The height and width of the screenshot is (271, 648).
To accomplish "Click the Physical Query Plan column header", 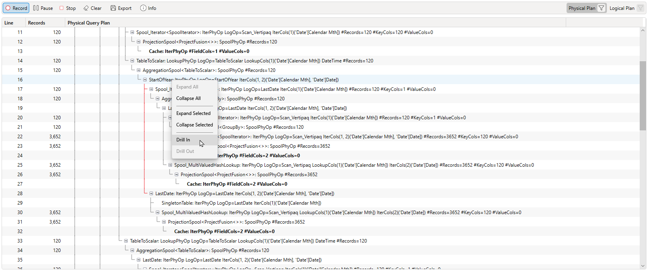I will tap(89, 23).
